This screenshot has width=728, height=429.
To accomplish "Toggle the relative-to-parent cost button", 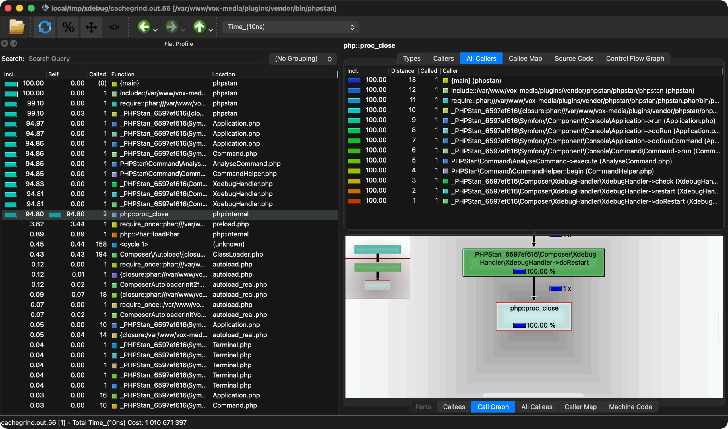I will 91,27.
